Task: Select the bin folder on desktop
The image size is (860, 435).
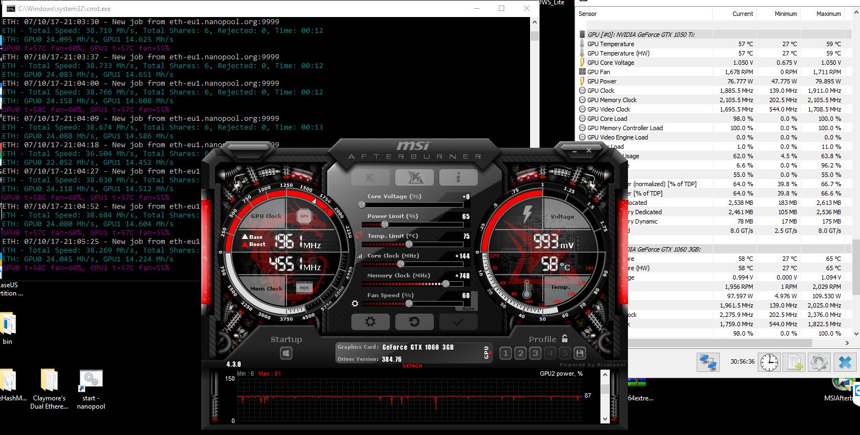Action: click(8, 329)
